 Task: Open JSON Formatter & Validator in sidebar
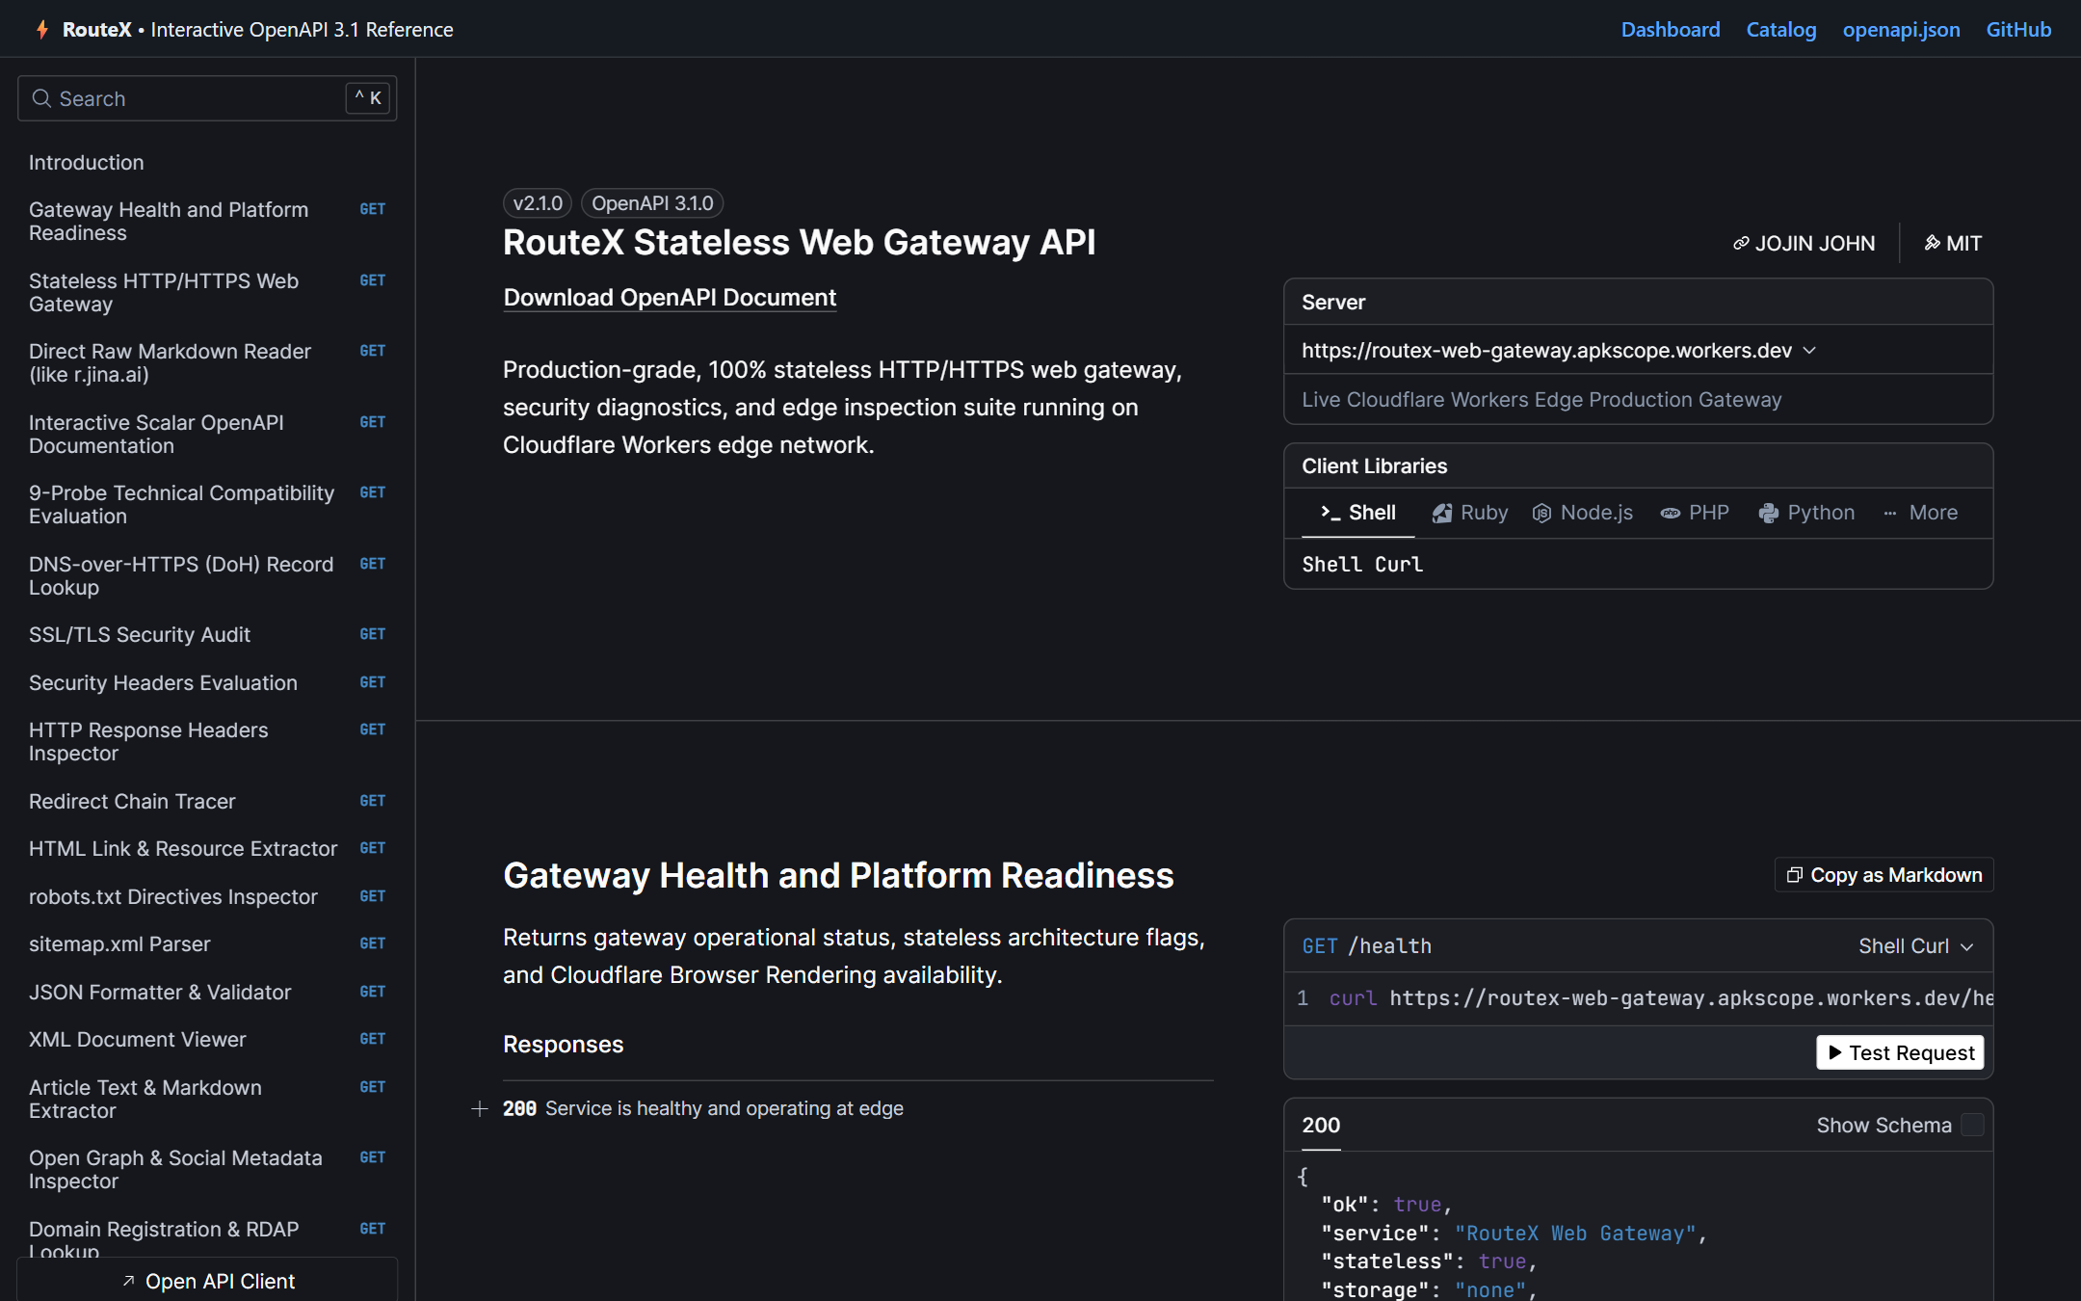coord(207,993)
